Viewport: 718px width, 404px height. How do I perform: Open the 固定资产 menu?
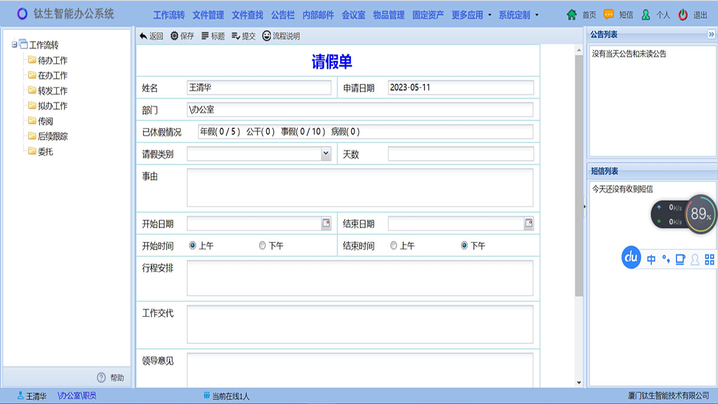click(x=428, y=15)
